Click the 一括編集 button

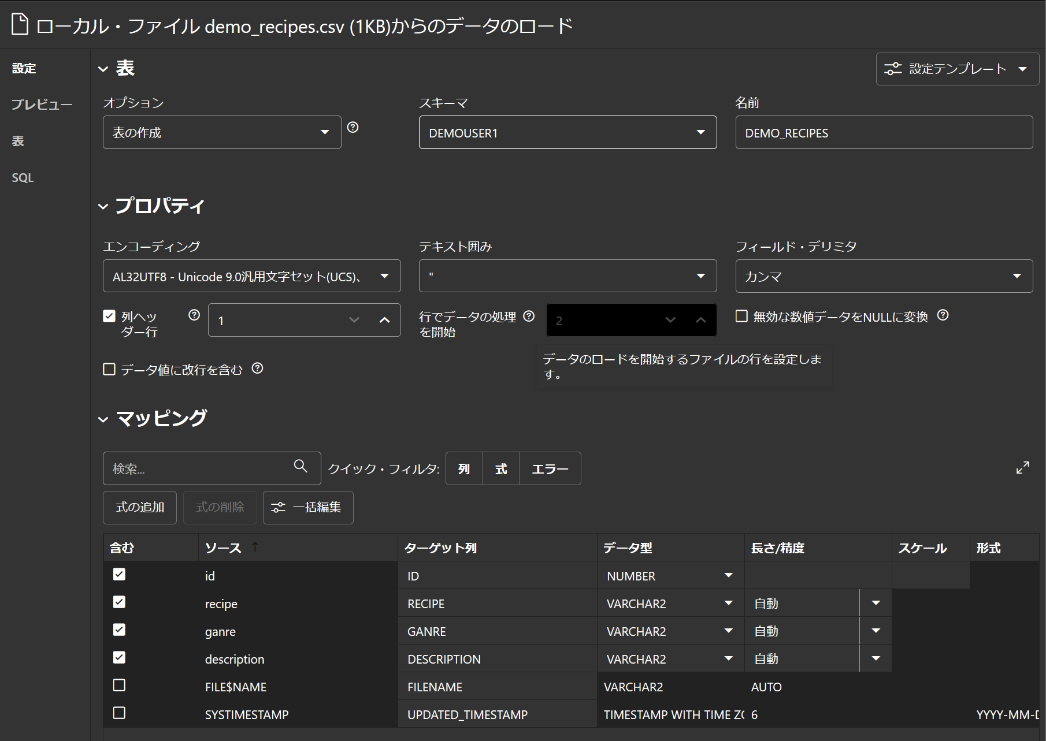[x=308, y=507]
